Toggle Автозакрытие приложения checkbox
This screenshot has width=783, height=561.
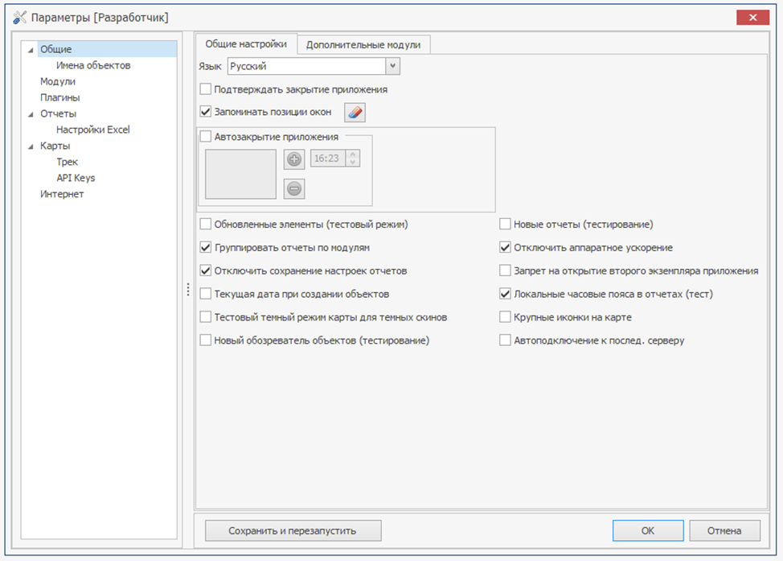pyautogui.click(x=206, y=137)
